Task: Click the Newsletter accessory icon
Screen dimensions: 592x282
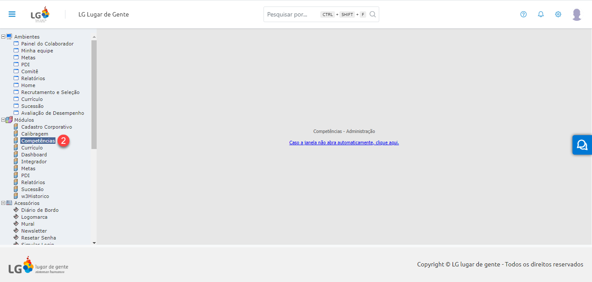Action: point(16,231)
